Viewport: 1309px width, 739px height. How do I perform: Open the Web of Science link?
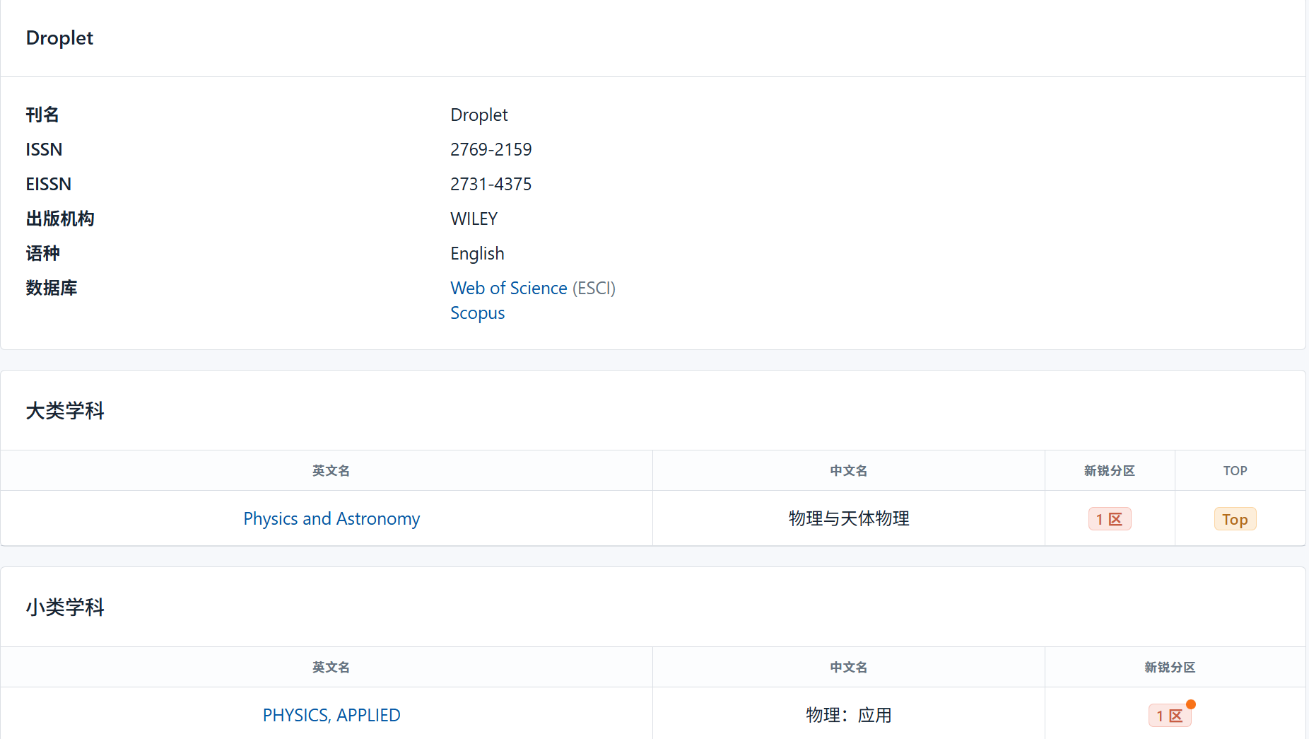508,289
